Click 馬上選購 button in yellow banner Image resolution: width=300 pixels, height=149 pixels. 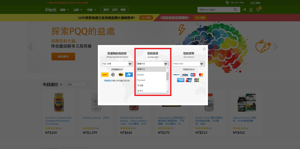click(x=146, y=18)
